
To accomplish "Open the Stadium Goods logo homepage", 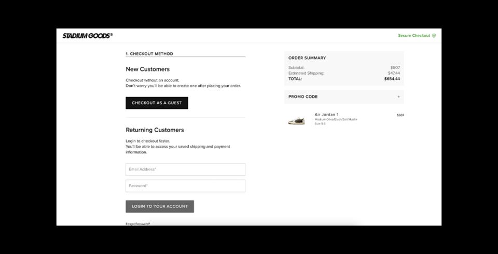I will pos(87,36).
